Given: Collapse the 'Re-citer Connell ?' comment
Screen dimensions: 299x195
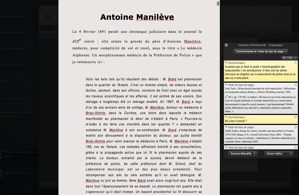Looking at the screenshot, I should pos(226,117).
